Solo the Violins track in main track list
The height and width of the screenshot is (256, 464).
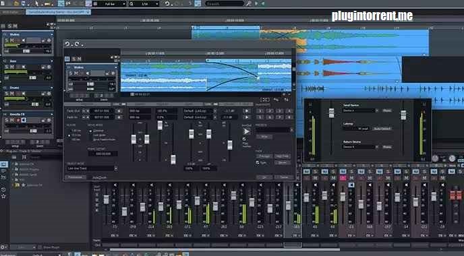[7, 40]
